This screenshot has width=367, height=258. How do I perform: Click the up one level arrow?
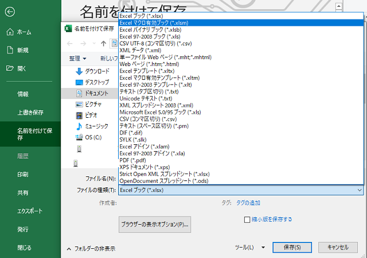[103, 44]
